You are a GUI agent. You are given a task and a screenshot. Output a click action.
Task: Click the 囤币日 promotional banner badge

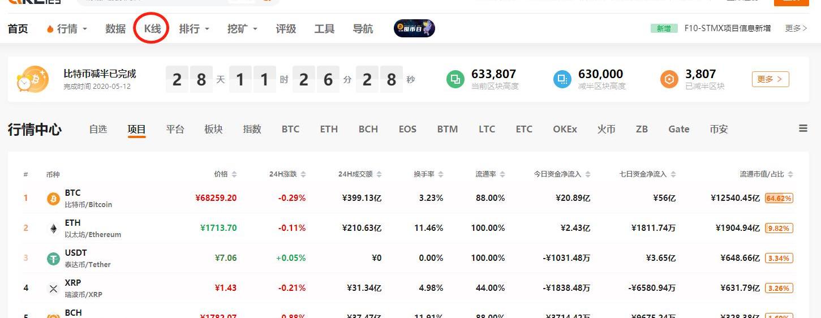[414, 28]
